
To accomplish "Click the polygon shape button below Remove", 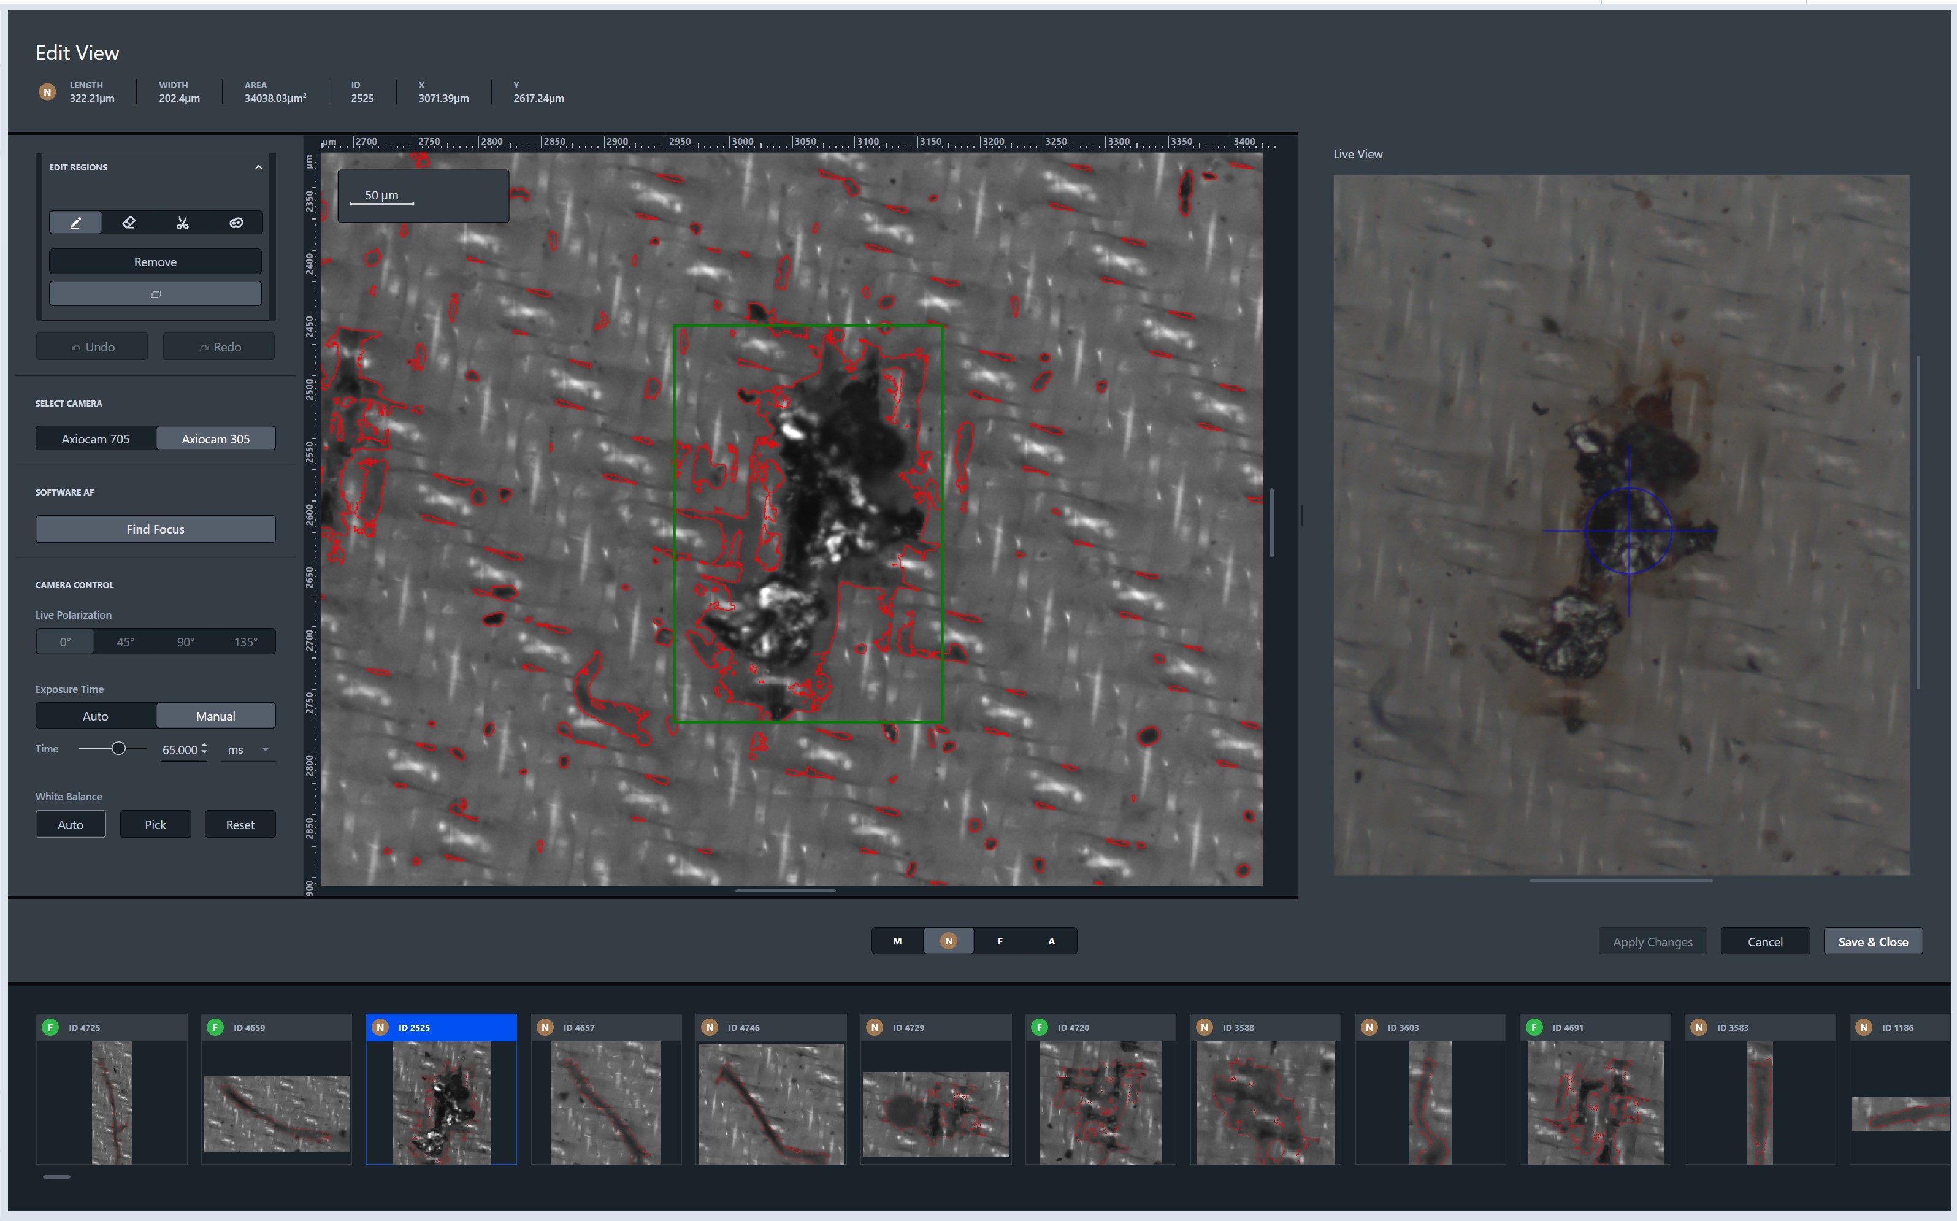I will (155, 294).
